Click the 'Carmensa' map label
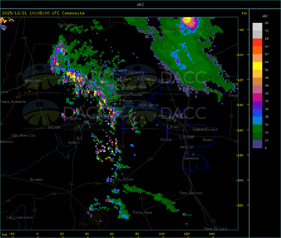The width and height of the screenshot is (281, 238). [x=191, y=159]
